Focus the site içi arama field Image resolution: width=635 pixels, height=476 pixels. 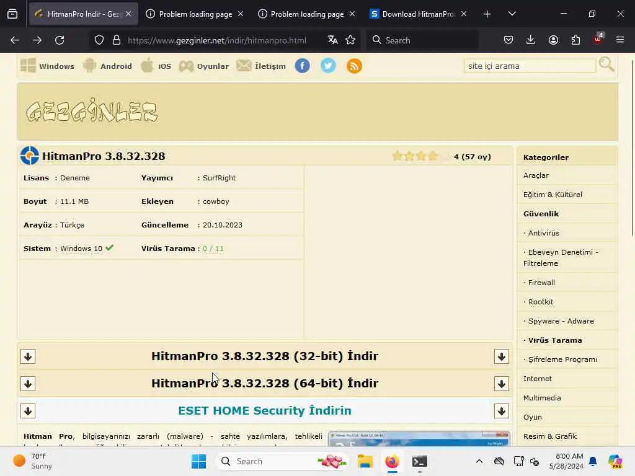coord(530,66)
